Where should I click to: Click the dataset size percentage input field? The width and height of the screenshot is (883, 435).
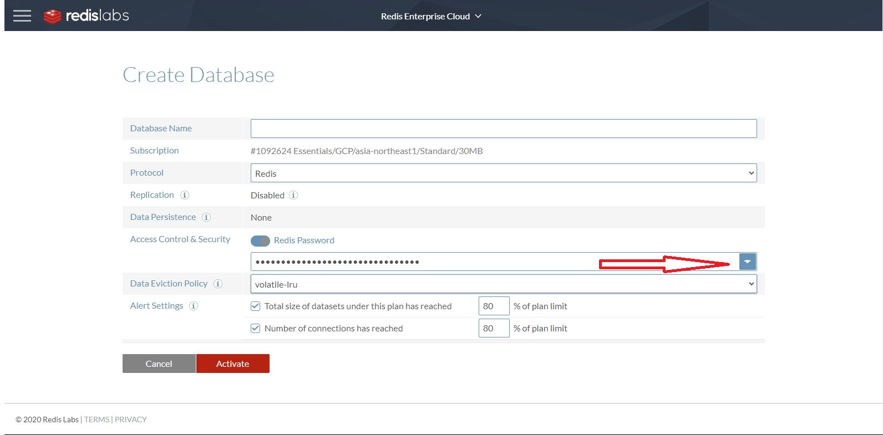tap(493, 306)
